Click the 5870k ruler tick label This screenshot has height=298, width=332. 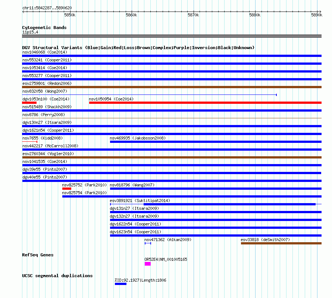(x=193, y=15)
